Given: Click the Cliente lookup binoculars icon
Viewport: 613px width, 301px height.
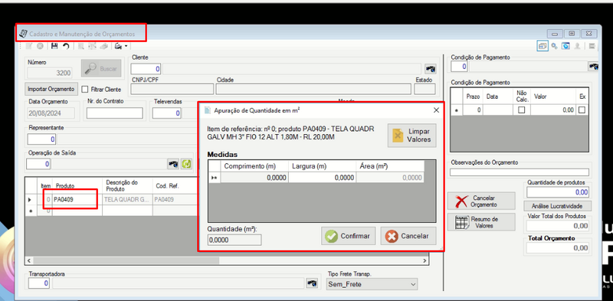Looking at the screenshot, I should click(431, 69).
